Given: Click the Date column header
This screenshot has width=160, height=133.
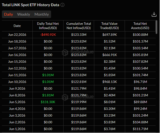Looking at the screenshot, I should point(17,26).
